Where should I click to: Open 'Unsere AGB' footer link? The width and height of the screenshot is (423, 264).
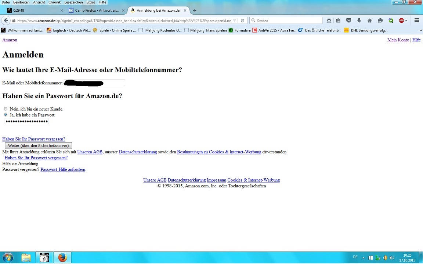155,180
